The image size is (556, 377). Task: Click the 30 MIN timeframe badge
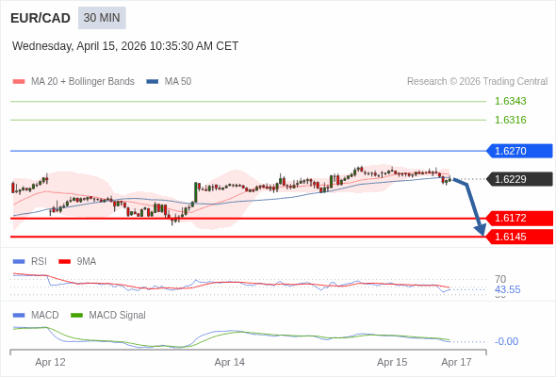[102, 18]
